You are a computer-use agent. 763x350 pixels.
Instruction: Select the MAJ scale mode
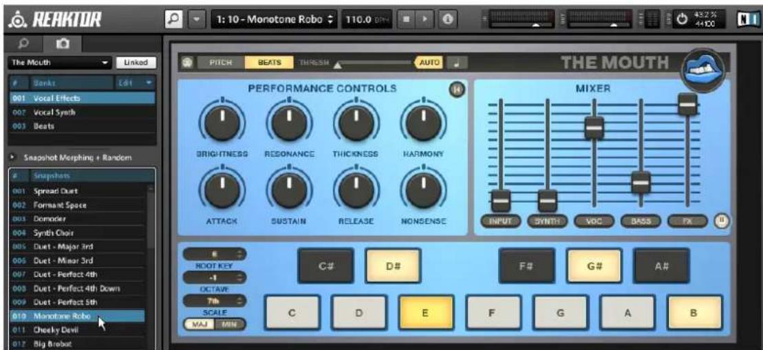pos(200,325)
